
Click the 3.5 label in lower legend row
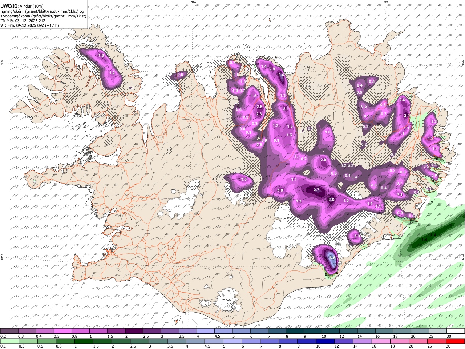point(170,346)
